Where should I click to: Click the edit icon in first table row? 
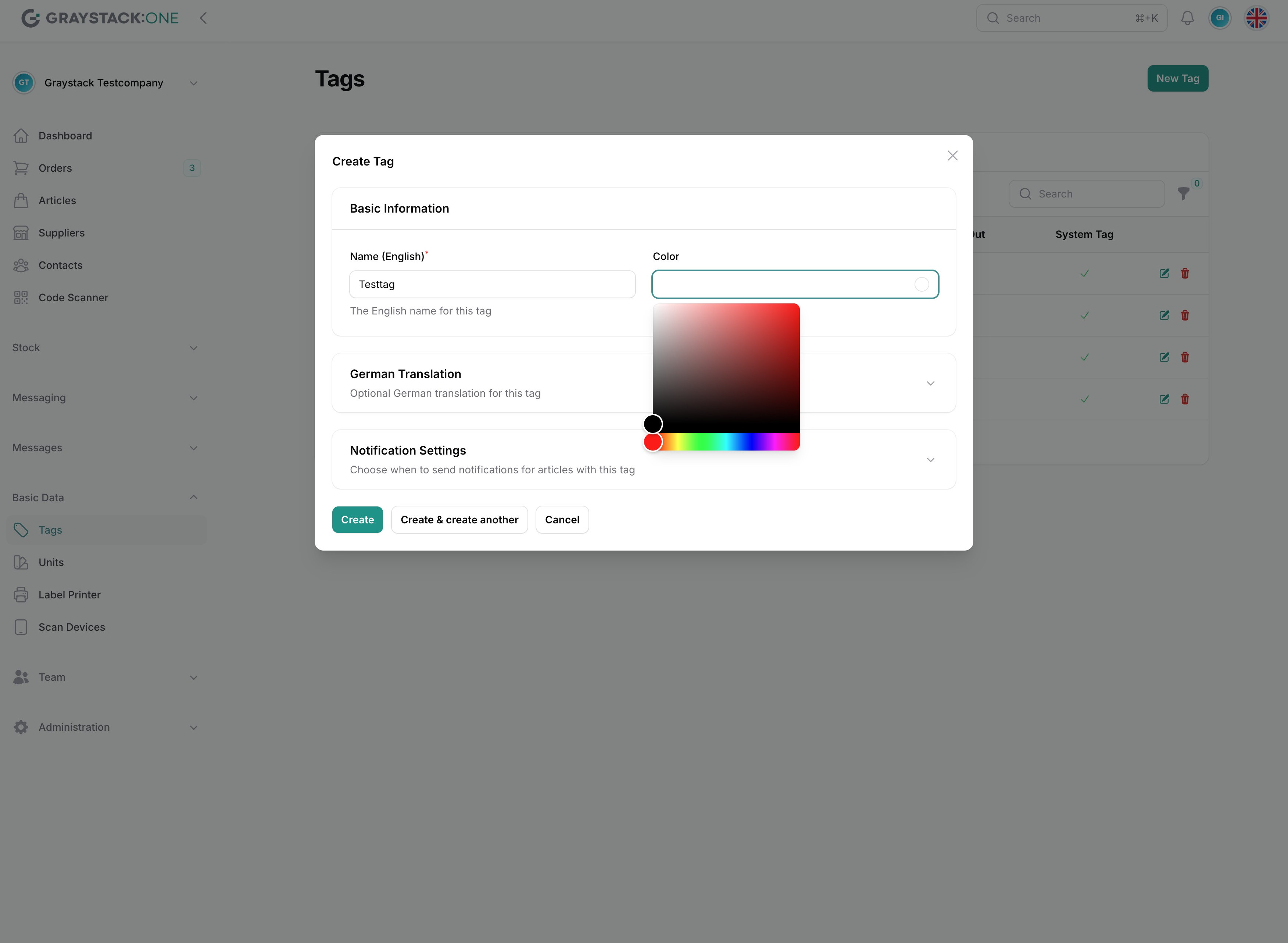tap(1164, 273)
